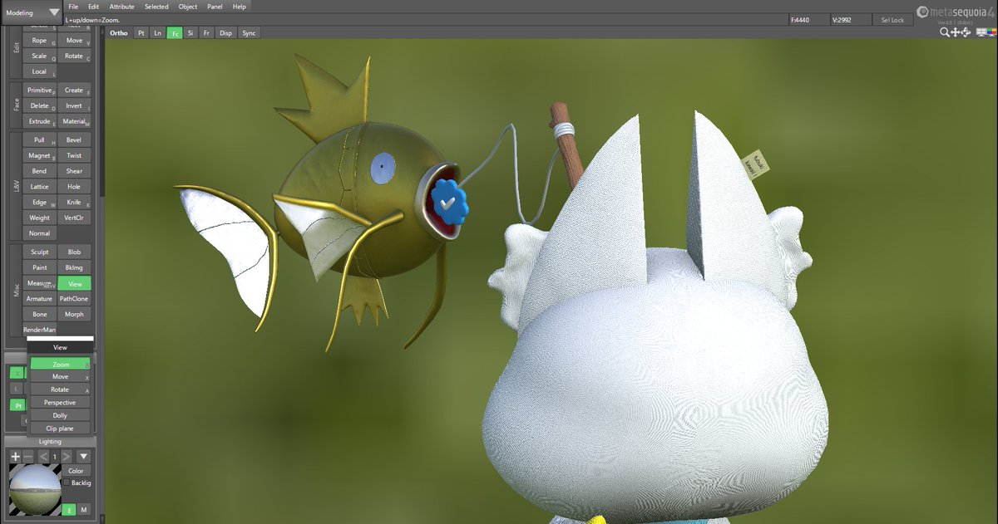Toggle the Pt display button in viewport bar
This screenshot has height=524, width=998.
point(141,33)
